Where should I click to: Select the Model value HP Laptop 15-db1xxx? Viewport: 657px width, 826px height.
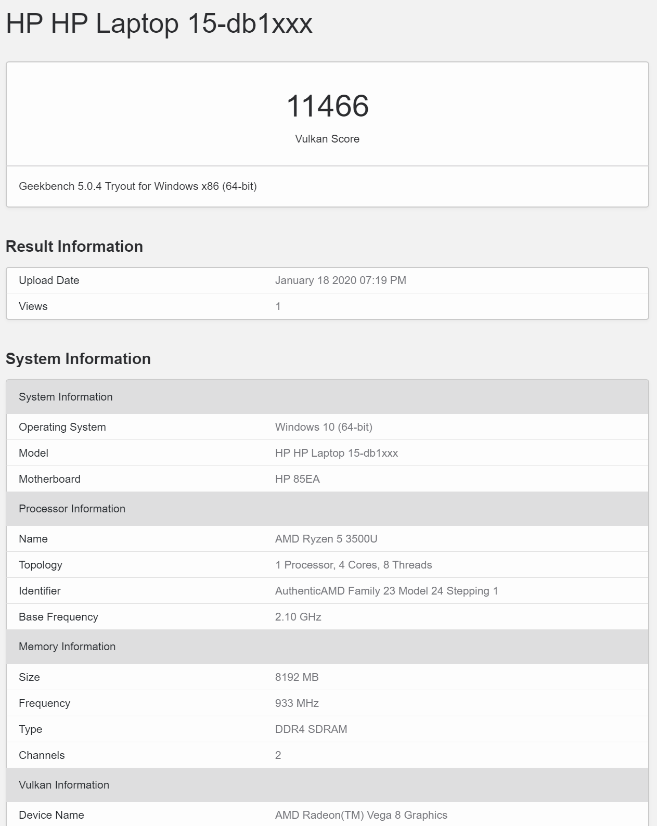coord(337,453)
